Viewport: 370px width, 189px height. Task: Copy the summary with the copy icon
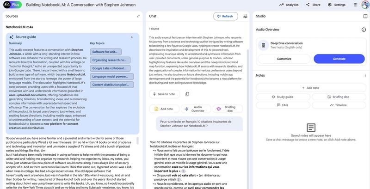click(x=187, y=94)
